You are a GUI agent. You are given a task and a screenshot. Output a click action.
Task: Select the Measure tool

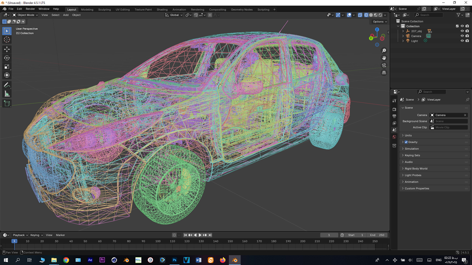(x=7, y=94)
